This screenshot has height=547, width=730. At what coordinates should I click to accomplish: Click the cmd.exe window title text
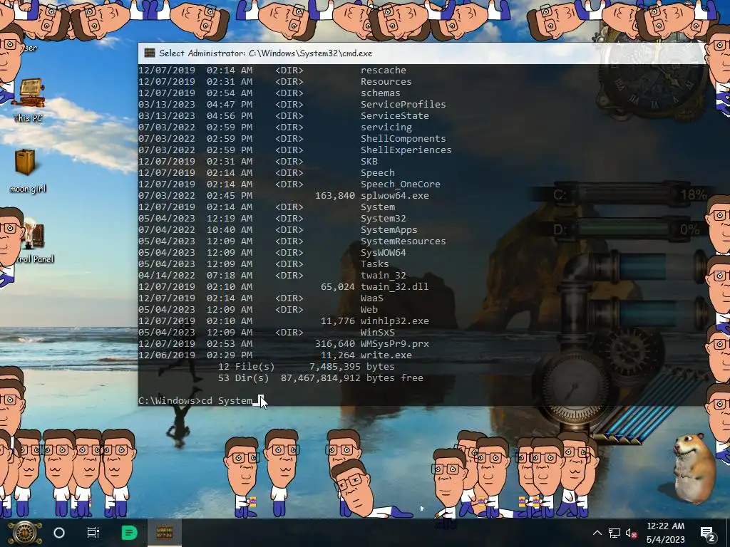(x=265, y=53)
